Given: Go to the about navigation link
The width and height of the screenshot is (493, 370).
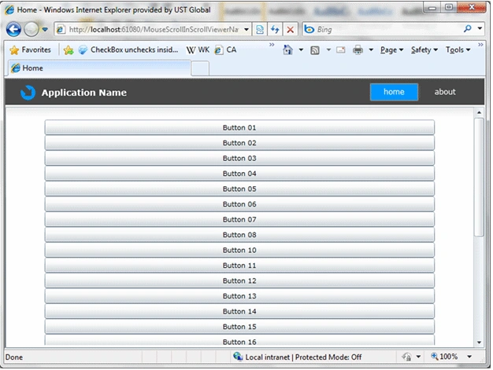Looking at the screenshot, I should tap(445, 92).
